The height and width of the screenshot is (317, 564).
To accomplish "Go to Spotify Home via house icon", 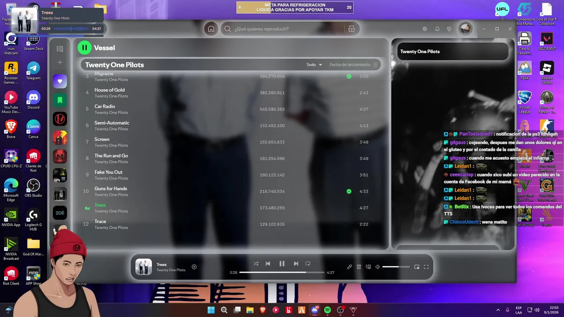I will point(211,29).
